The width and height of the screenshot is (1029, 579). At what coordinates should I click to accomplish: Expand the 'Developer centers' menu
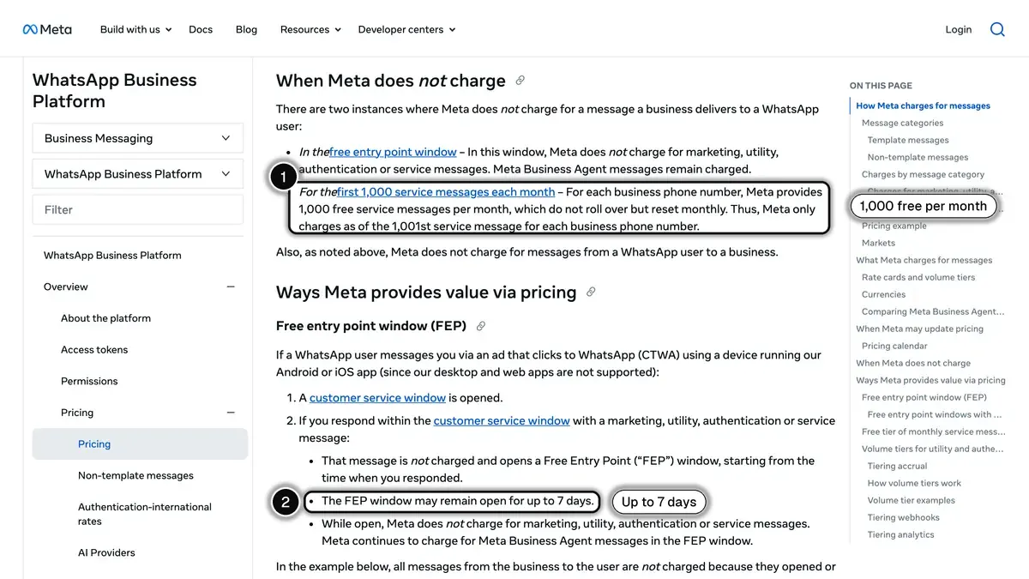406,29
